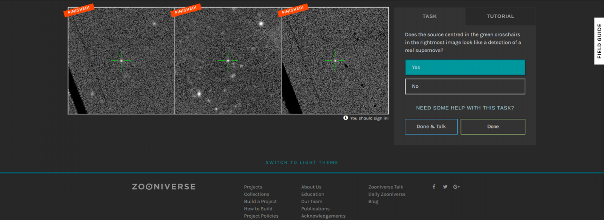Open the Field Guide side tab

tap(599, 41)
